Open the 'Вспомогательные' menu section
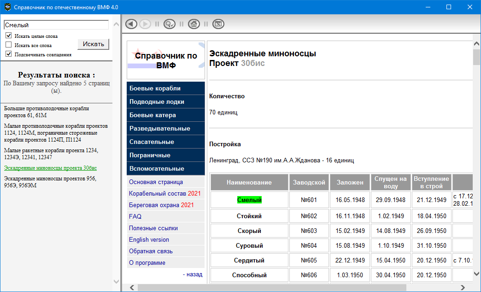The width and height of the screenshot is (481, 292). tap(166, 168)
